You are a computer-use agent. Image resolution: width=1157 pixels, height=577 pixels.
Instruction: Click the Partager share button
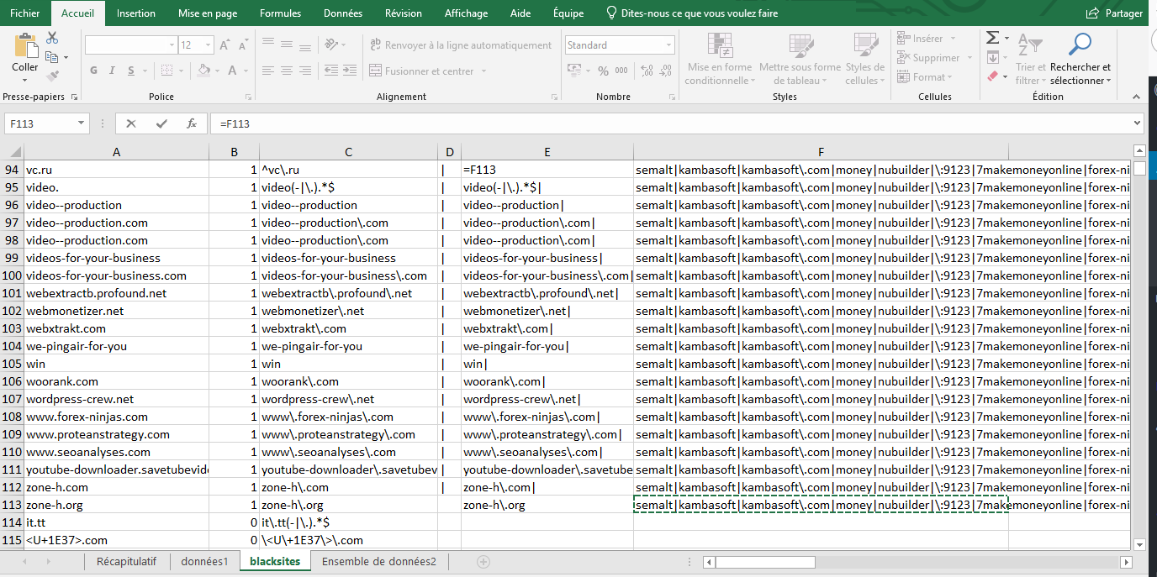(1115, 13)
